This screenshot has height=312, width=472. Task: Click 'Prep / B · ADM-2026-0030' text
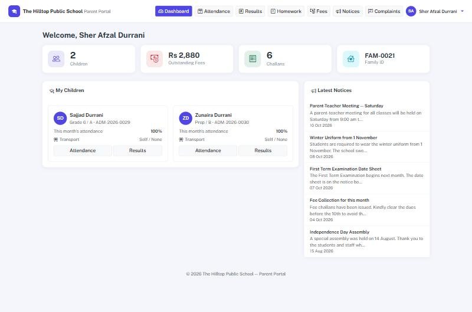(x=222, y=122)
